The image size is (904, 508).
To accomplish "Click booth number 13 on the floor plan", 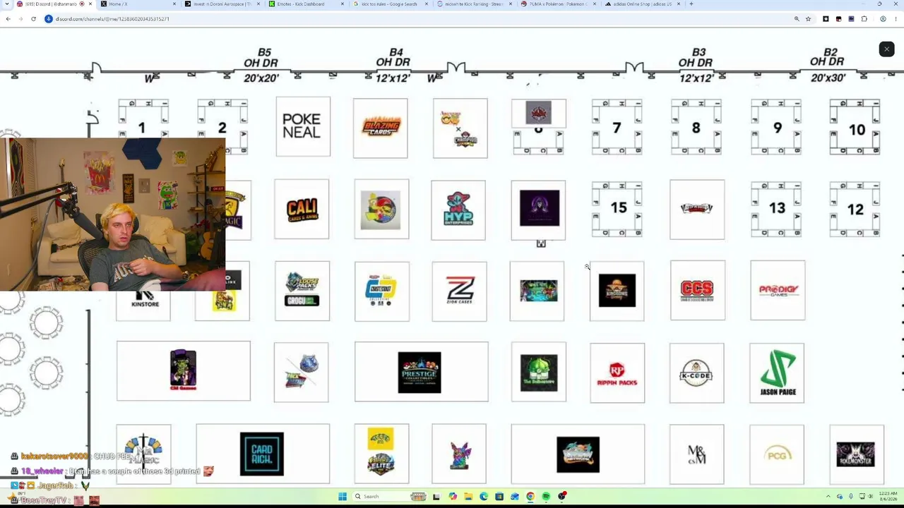I will pyautogui.click(x=777, y=209).
